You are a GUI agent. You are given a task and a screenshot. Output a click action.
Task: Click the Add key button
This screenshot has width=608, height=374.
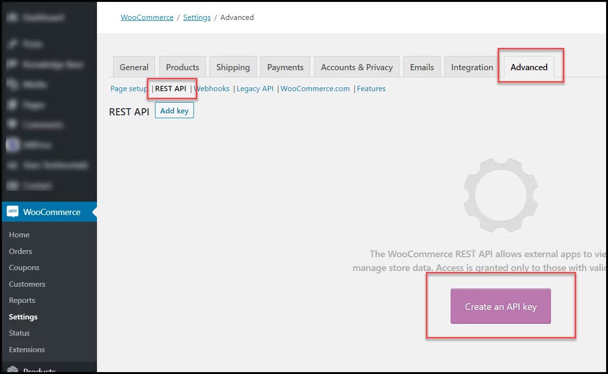[x=174, y=111]
